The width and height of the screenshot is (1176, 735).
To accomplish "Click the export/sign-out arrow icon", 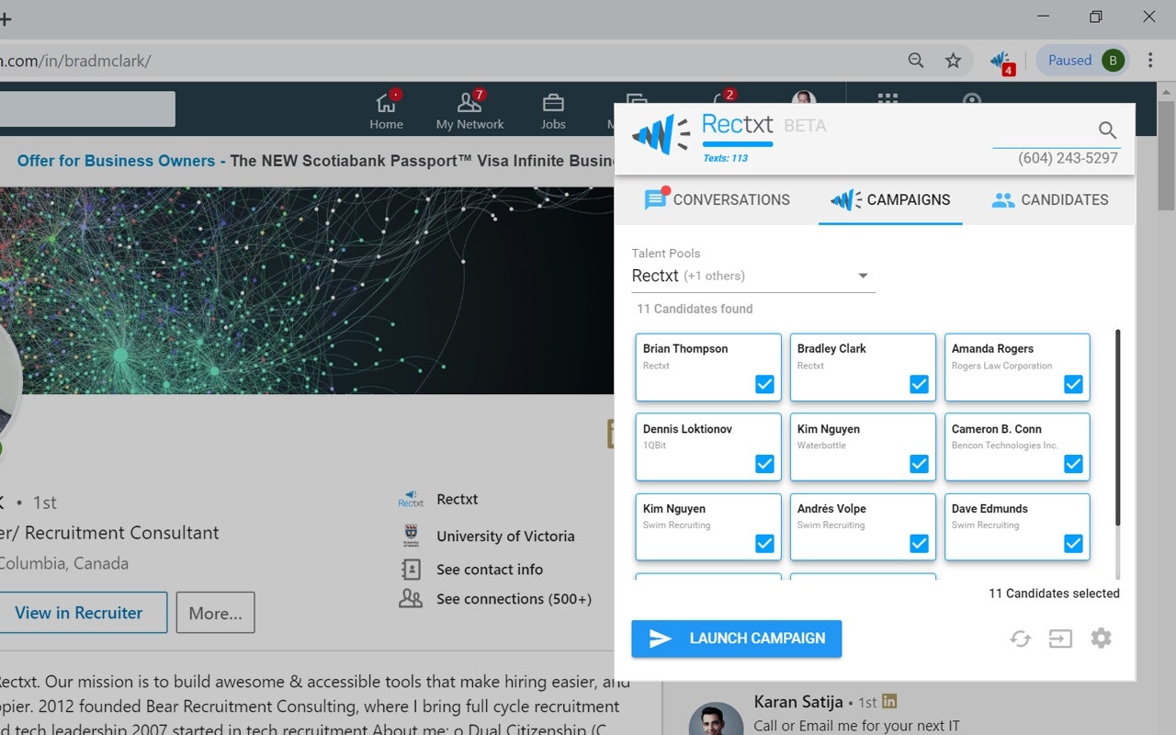I will tap(1060, 639).
